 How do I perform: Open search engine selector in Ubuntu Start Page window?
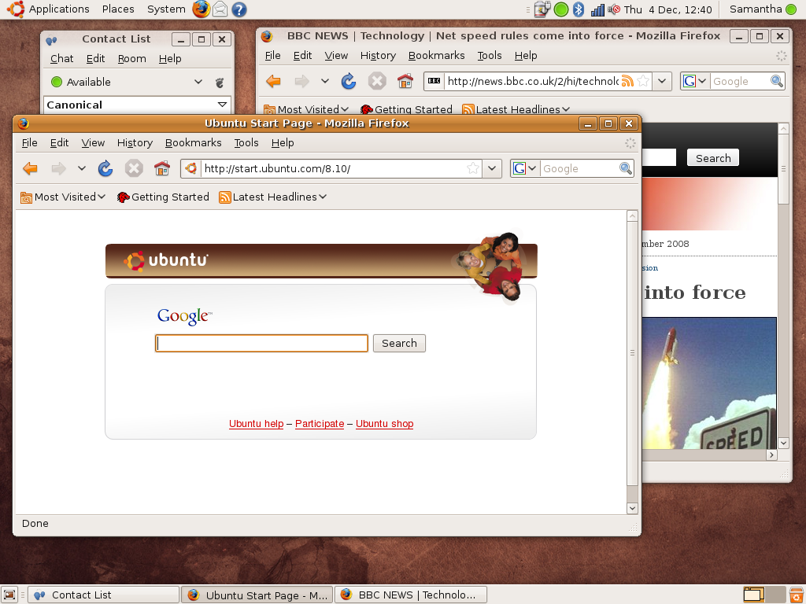(x=525, y=168)
